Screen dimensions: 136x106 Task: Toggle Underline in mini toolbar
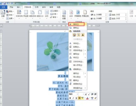point(76,98)
